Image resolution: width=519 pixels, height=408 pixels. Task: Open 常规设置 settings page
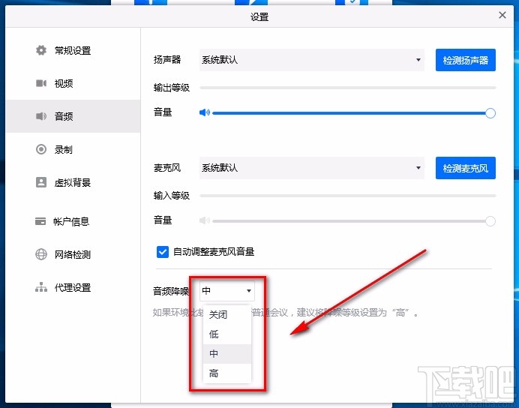(73, 50)
